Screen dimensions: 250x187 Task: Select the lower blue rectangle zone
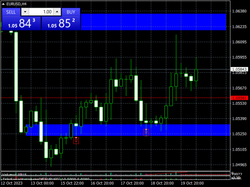(x=128, y=130)
